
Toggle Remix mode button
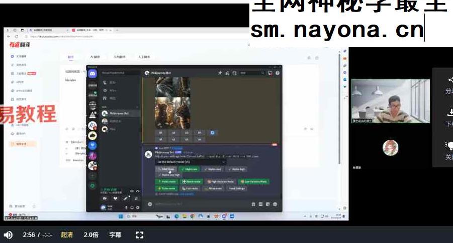[191, 182]
